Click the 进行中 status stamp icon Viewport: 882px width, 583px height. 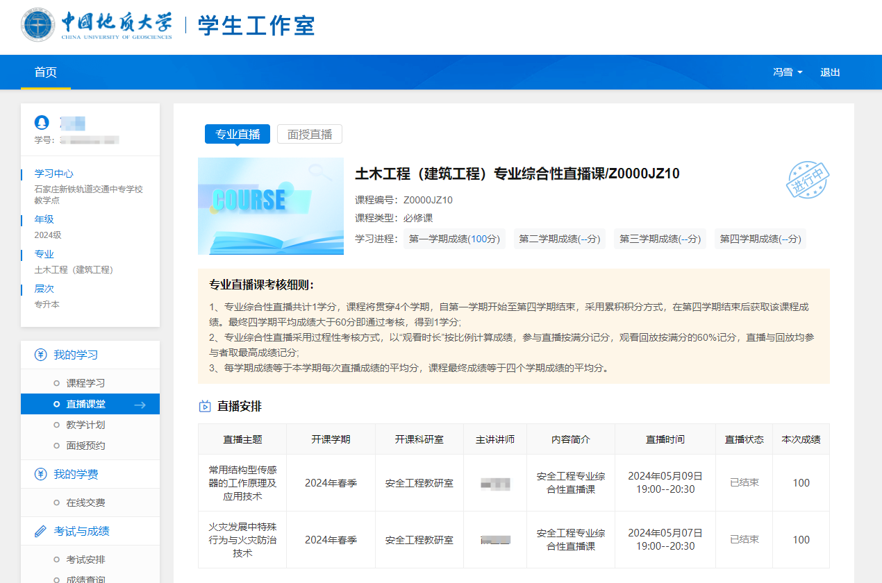(808, 180)
